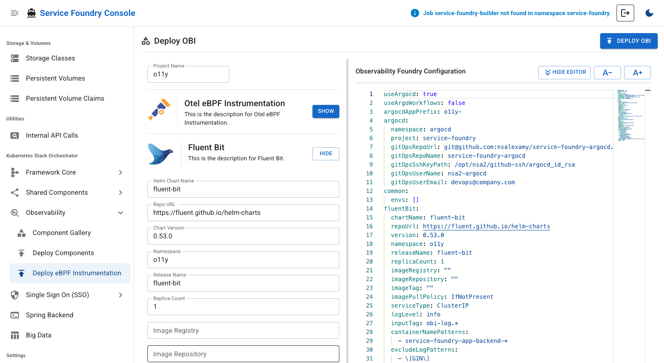Edit the Replica Count field
Screen dimensions: 664x363
(x=243, y=307)
